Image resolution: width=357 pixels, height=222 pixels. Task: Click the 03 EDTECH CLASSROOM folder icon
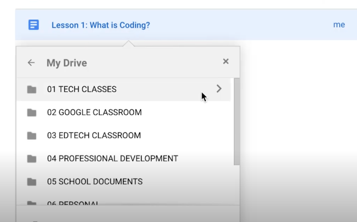pos(32,136)
